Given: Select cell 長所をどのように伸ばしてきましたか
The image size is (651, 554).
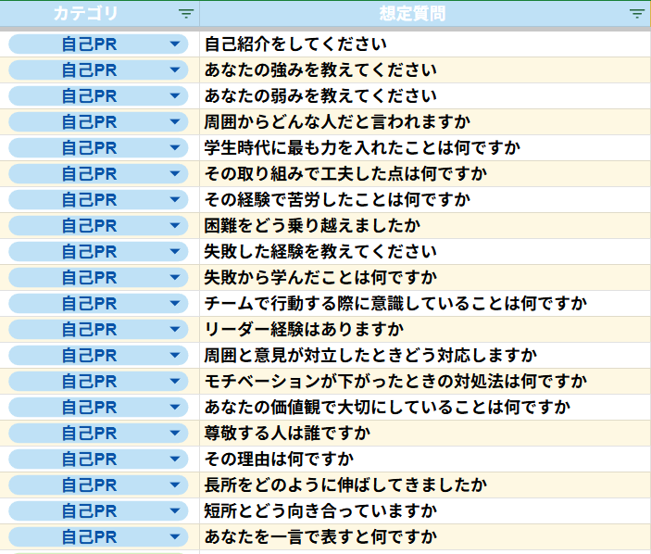Looking at the screenshot, I should (x=425, y=485).
